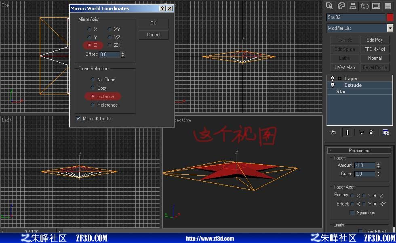Click the Edit Poly modifier button
396x243 pixels.
tap(375, 40)
